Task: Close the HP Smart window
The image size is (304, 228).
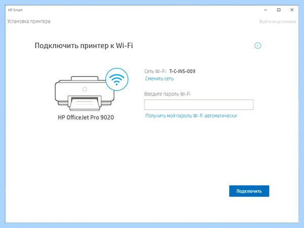Action: (x=292, y=10)
